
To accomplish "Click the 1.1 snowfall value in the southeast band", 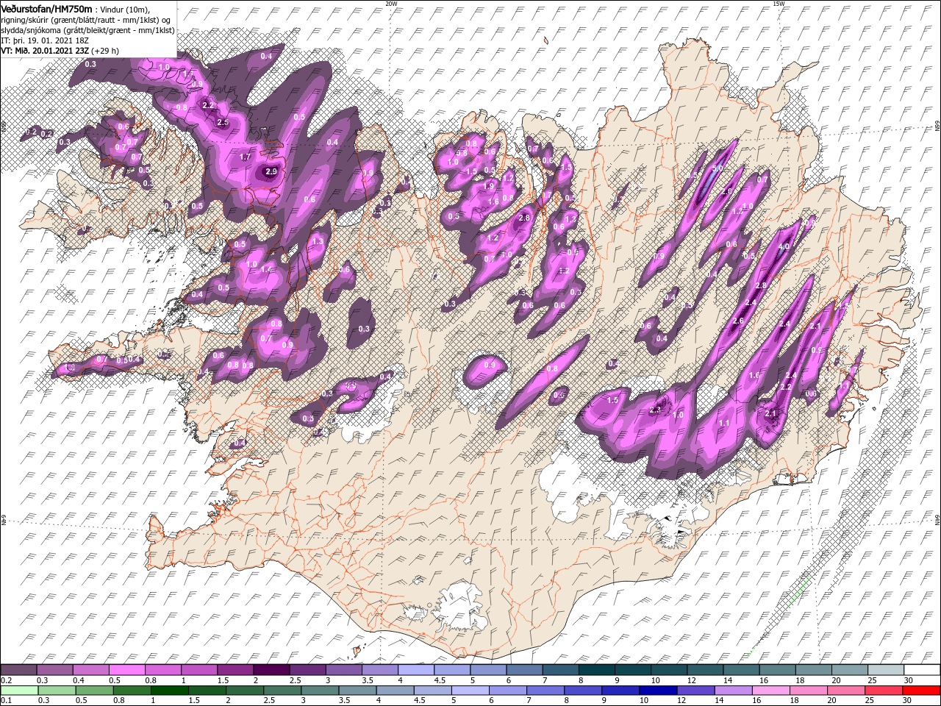I will (724, 424).
